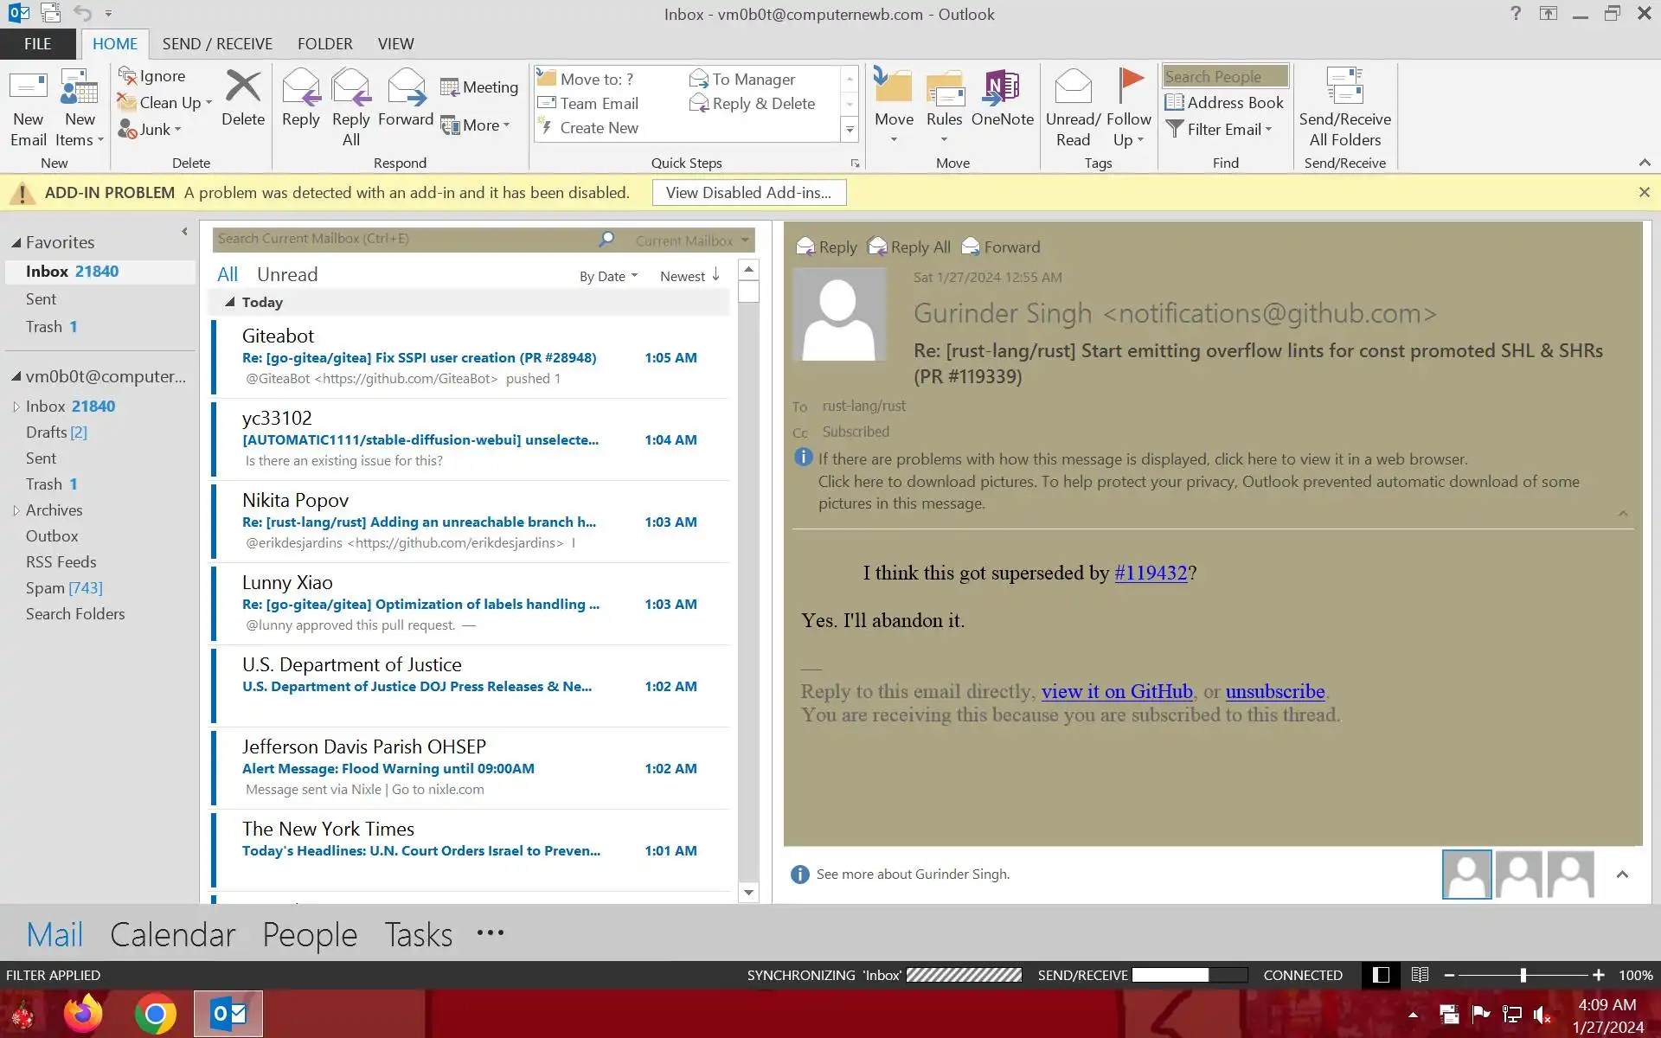Open the FOLDER ribbon tab

tap(324, 44)
